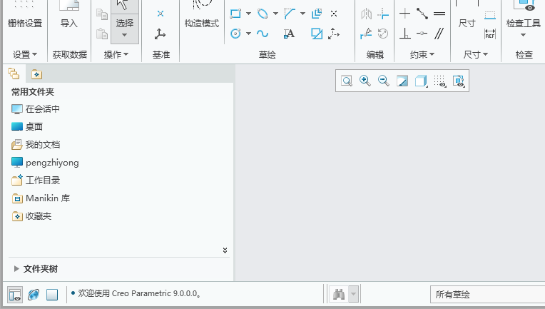Open the 收藏夹 folder
The height and width of the screenshot is (309, 545).
(x=31, y=216)
